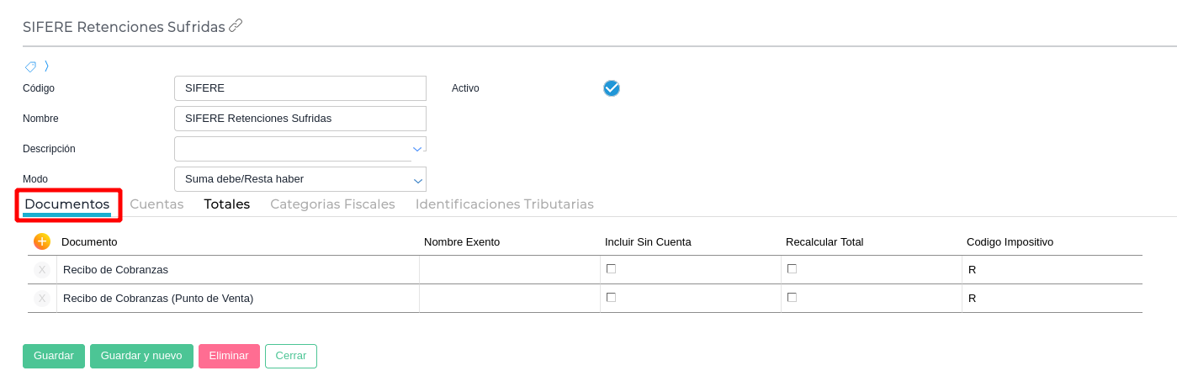Click the Eliminar button
The image size is (1177, 392).
(229, 356)
